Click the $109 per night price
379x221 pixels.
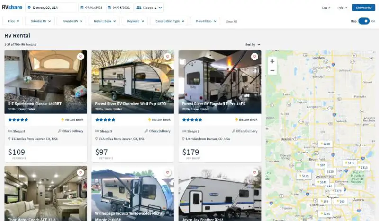pyautogui.click(x=17, y=152)
